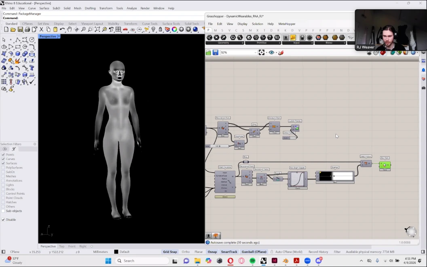The image size is (427, 267).
Task: Toggle the Grid Snap button in status bar
Action: click(x=170, y=252)
